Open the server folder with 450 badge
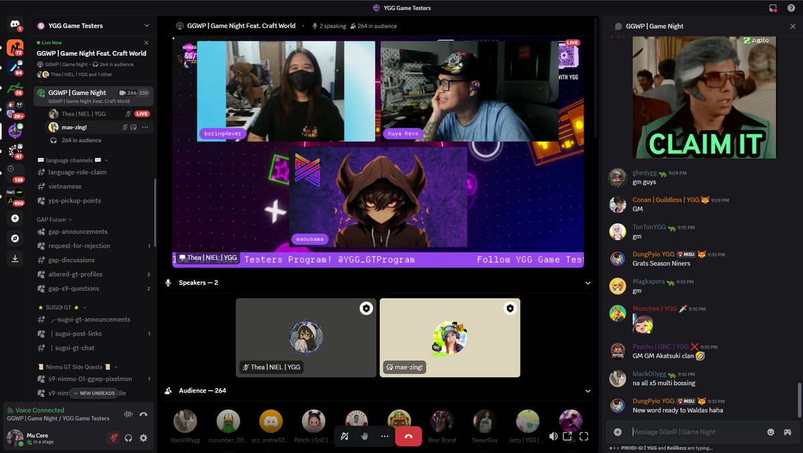This screenshot has width=803, height=453. tap(15, 196)
